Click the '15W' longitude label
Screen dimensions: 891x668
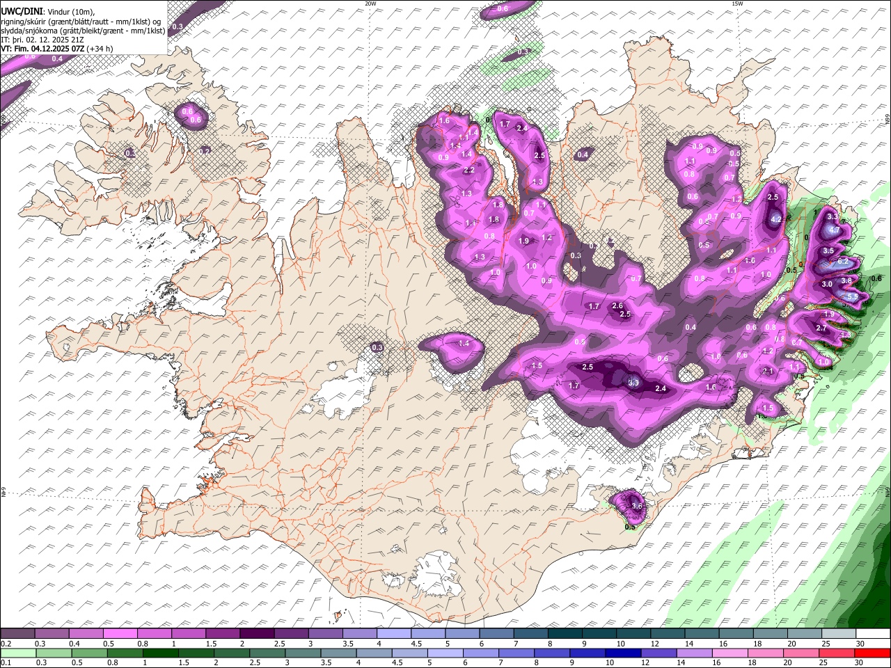pyautogui.click(x=737, y=3)
